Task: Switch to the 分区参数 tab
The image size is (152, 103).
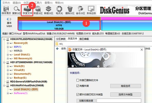Action: (61, 39)
